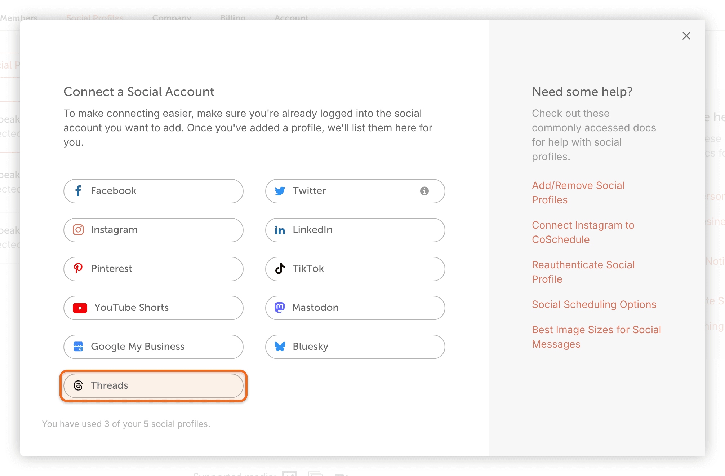
Task: Open Best Image Sizes for Social Messages
Action: coord(596,337)
